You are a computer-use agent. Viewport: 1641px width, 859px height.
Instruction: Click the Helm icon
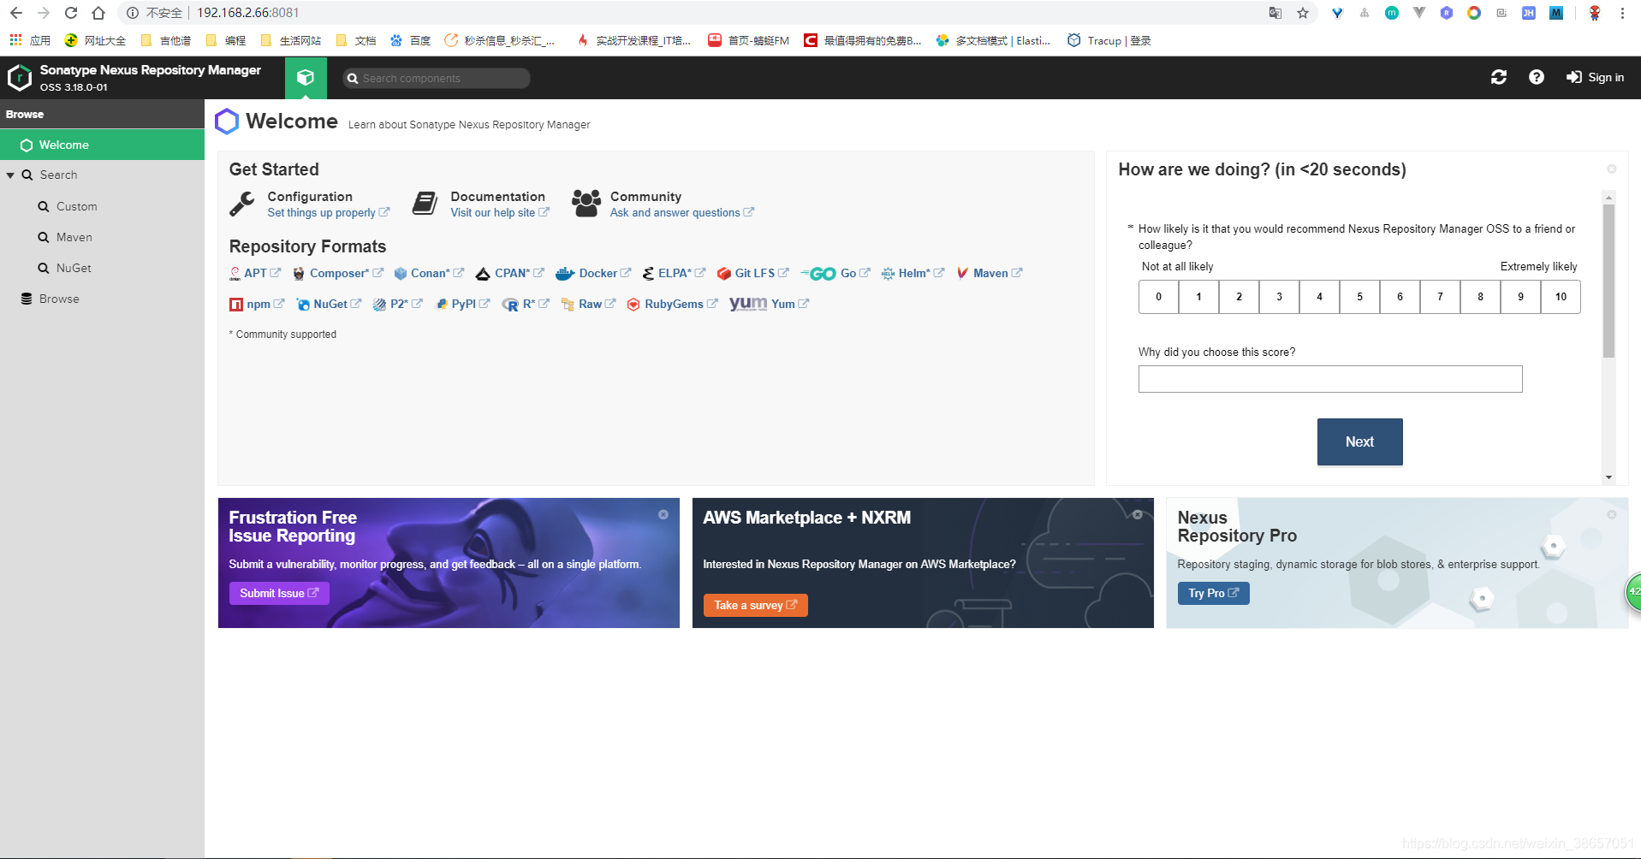889,274
